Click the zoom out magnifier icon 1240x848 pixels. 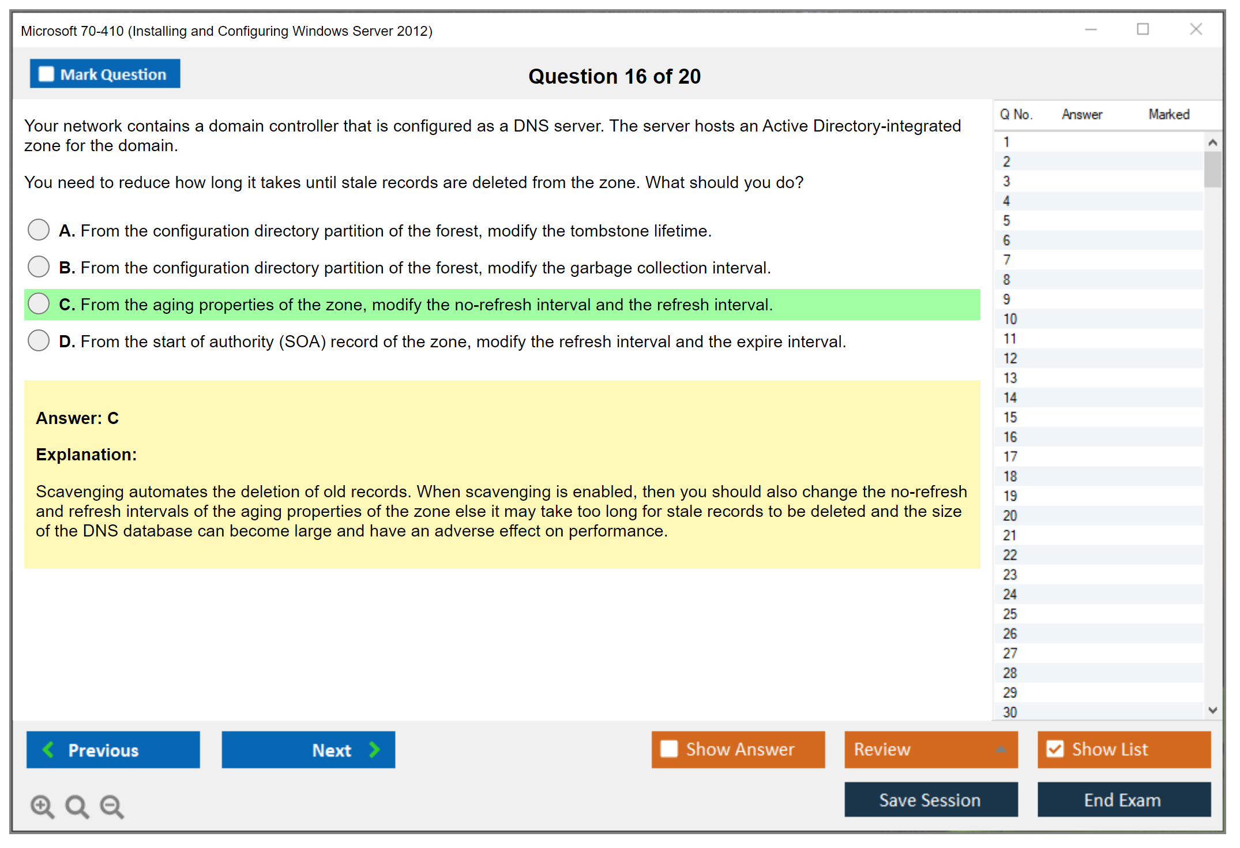point(112,806)
